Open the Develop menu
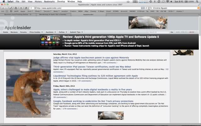This screenshot has height=126, width=201. [61, 2]
